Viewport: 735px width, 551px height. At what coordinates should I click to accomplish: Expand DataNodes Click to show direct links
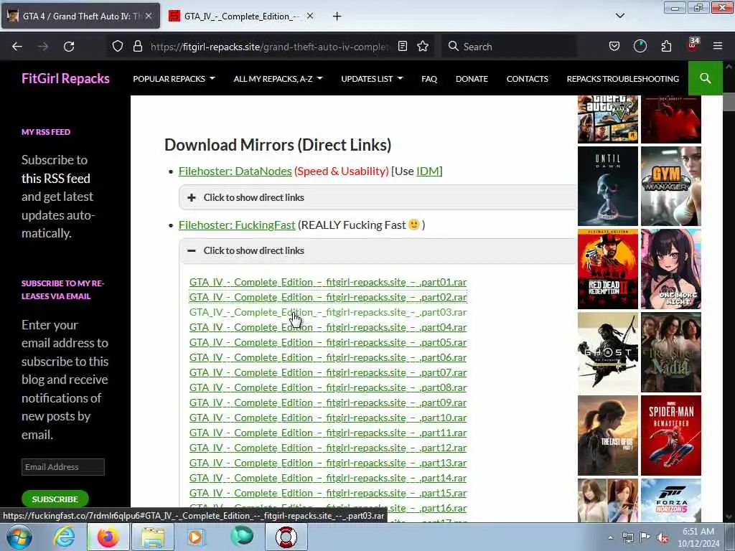click(378, 197)
